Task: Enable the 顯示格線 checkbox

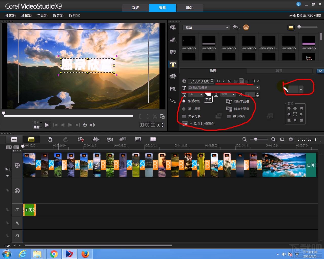Action: 229,116
